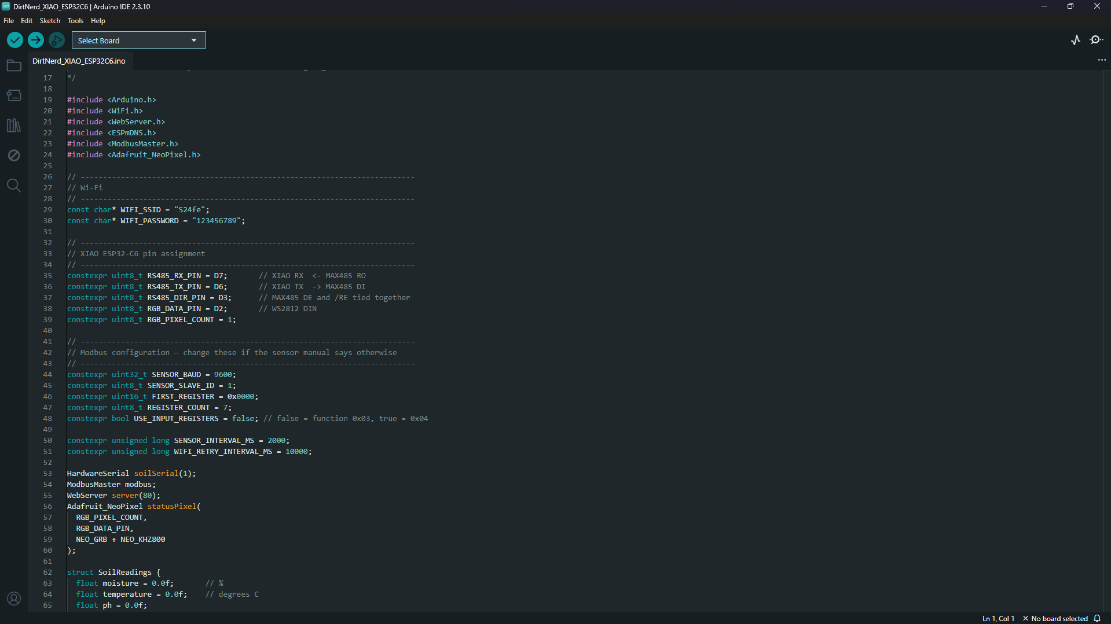Click the float ph line
The height and width of the screenshot is (624, 1111).
111,605
